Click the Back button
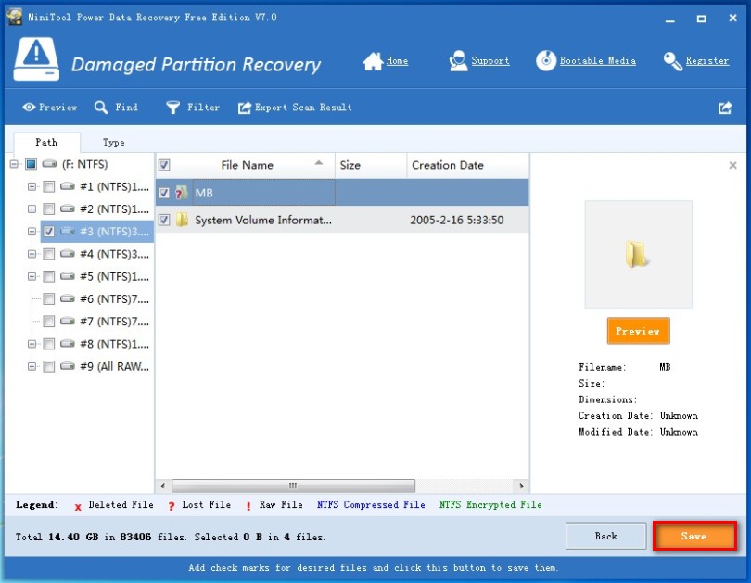This screenshot has height=583, width=751. tap(605, 536)
